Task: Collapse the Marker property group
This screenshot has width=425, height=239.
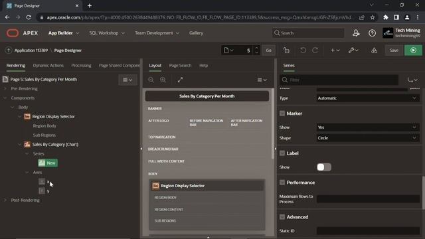Action: tap(282, 114)
